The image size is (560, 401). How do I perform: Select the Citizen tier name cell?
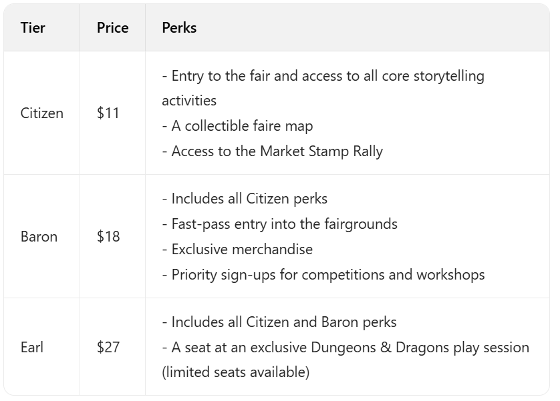(x=42, y=113)
